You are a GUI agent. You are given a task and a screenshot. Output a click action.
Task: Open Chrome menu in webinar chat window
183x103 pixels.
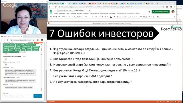pyautogui.click(x=45, y=40)
